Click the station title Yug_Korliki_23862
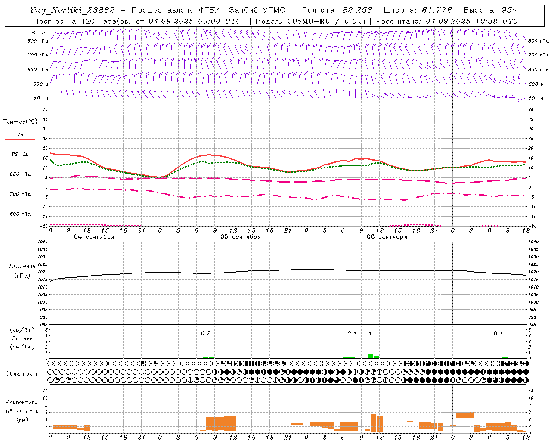 73,10
